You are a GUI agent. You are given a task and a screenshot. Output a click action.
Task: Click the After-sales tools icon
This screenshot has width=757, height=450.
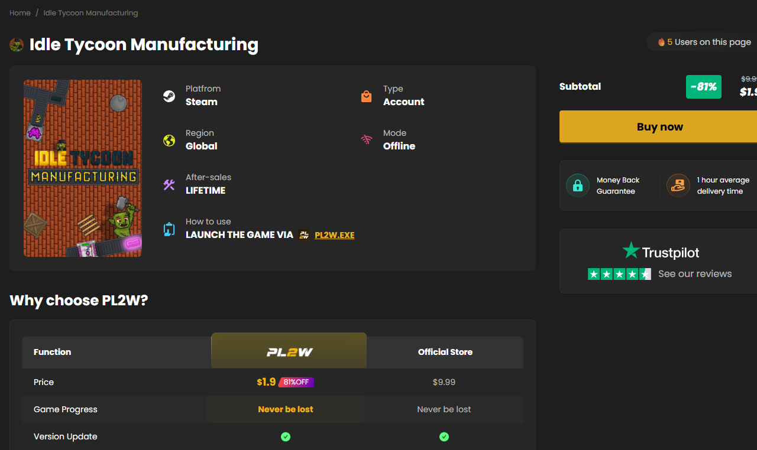click(169, 185)
